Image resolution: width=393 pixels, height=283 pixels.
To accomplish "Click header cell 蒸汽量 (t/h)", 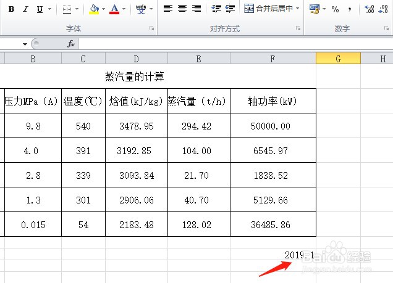I will pos(199,100).
